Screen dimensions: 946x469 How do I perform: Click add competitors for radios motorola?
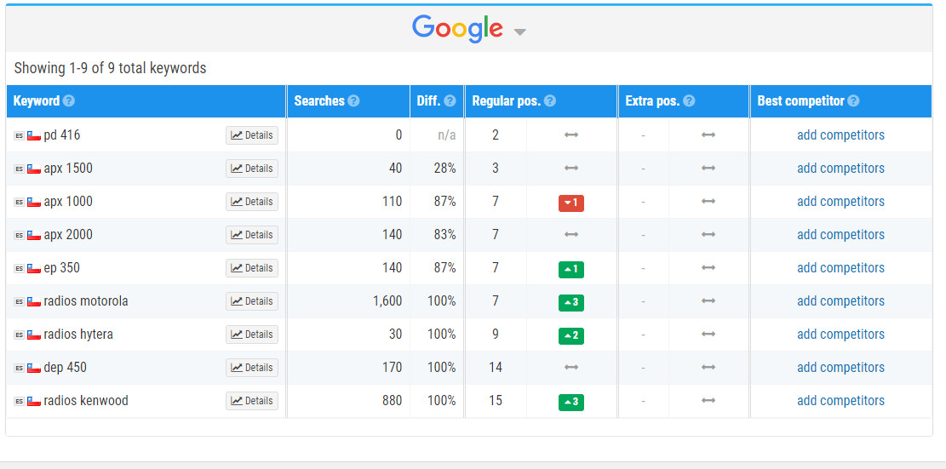(840, 300)
